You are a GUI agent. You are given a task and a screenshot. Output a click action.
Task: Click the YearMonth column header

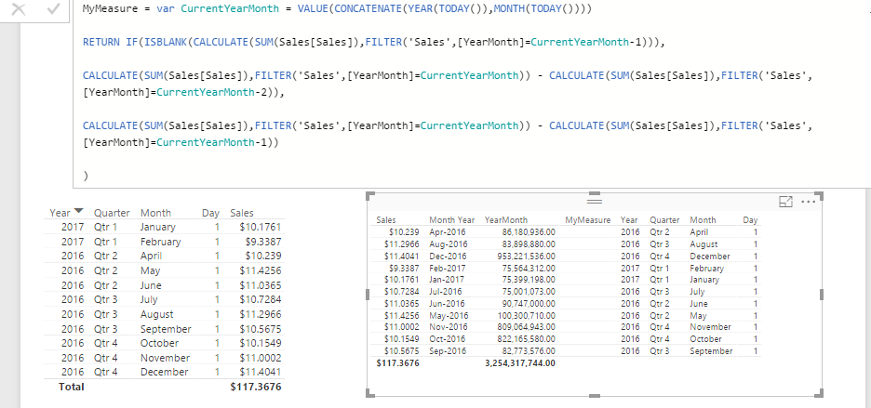pyautogui.click(x=506, y=220)
